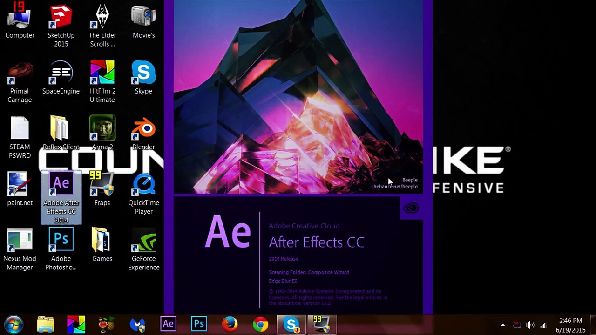596x335 pixels.
Task: Click the After Effects taskbar button
Action: pos(168,324)
